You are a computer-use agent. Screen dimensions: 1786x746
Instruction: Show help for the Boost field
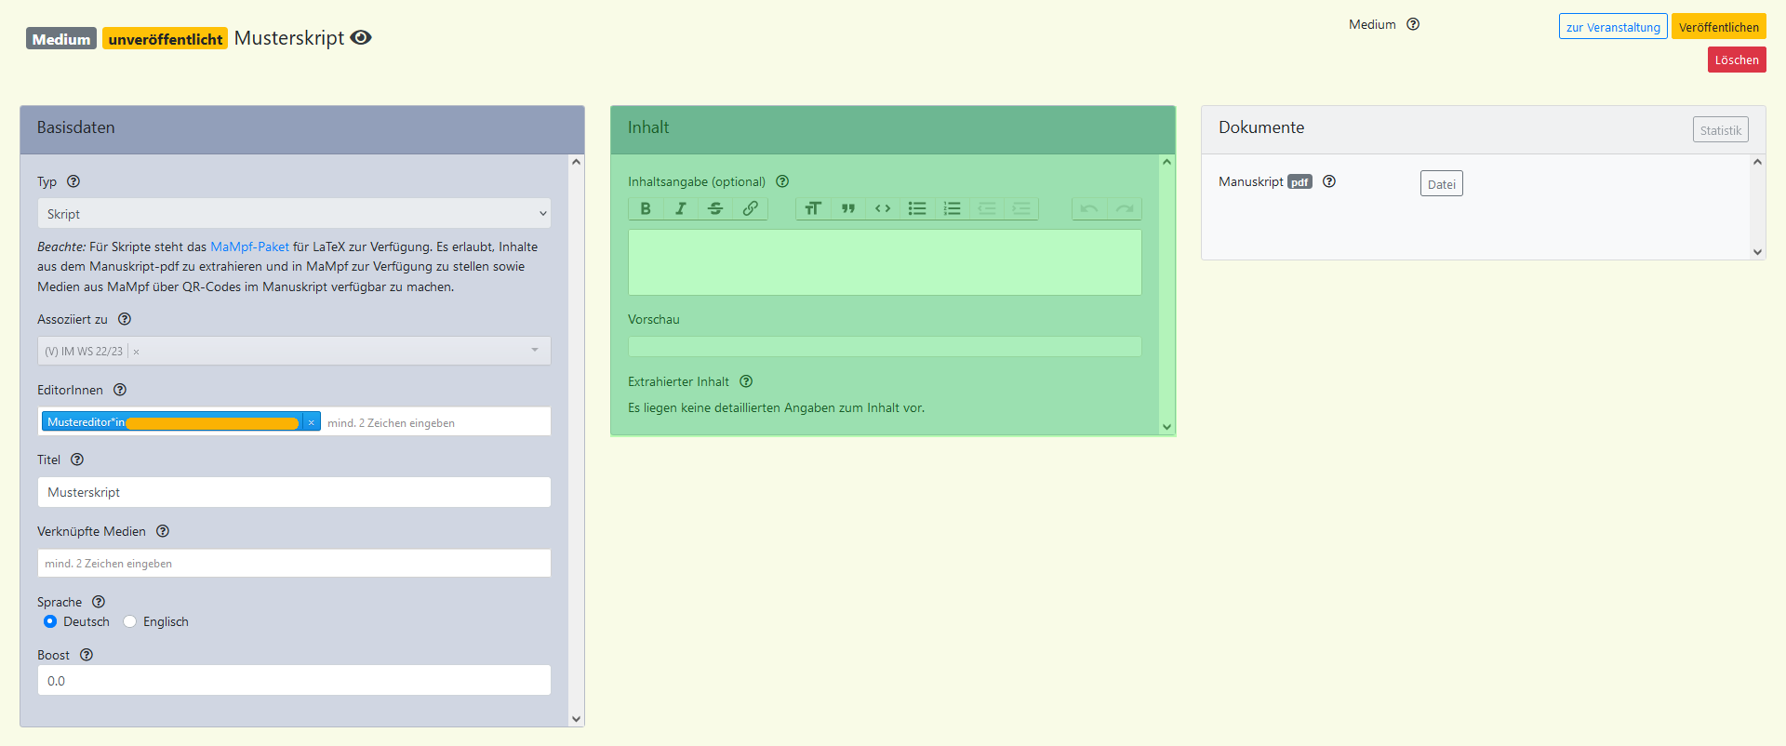(x=87, y=655)
